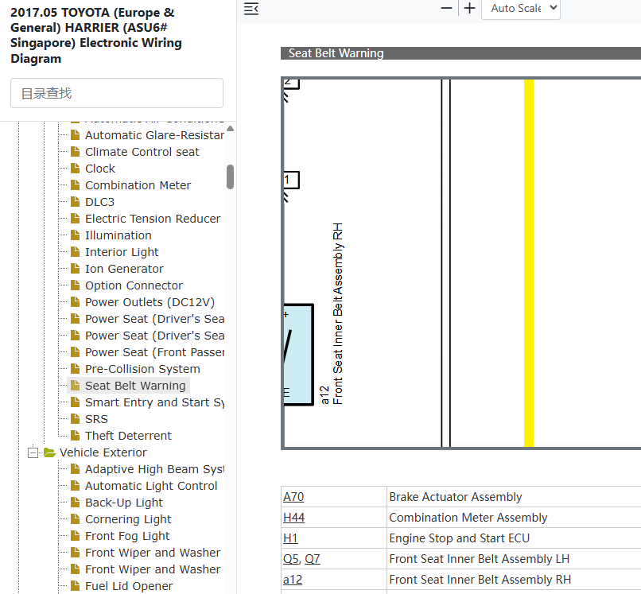Select Theft Deterrent in the tree
This screenshot has height=594, width=641.
[128, 437]
